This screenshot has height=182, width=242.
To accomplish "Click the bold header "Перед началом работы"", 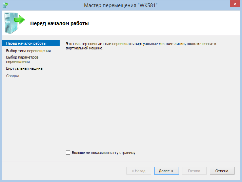I will (59, 23).
